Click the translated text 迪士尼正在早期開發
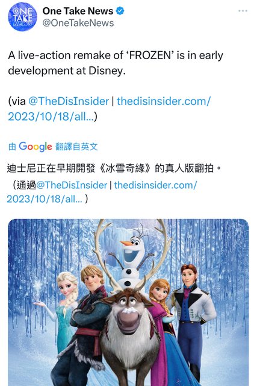Viewport: 257px width, 386px height. (51, 168)
